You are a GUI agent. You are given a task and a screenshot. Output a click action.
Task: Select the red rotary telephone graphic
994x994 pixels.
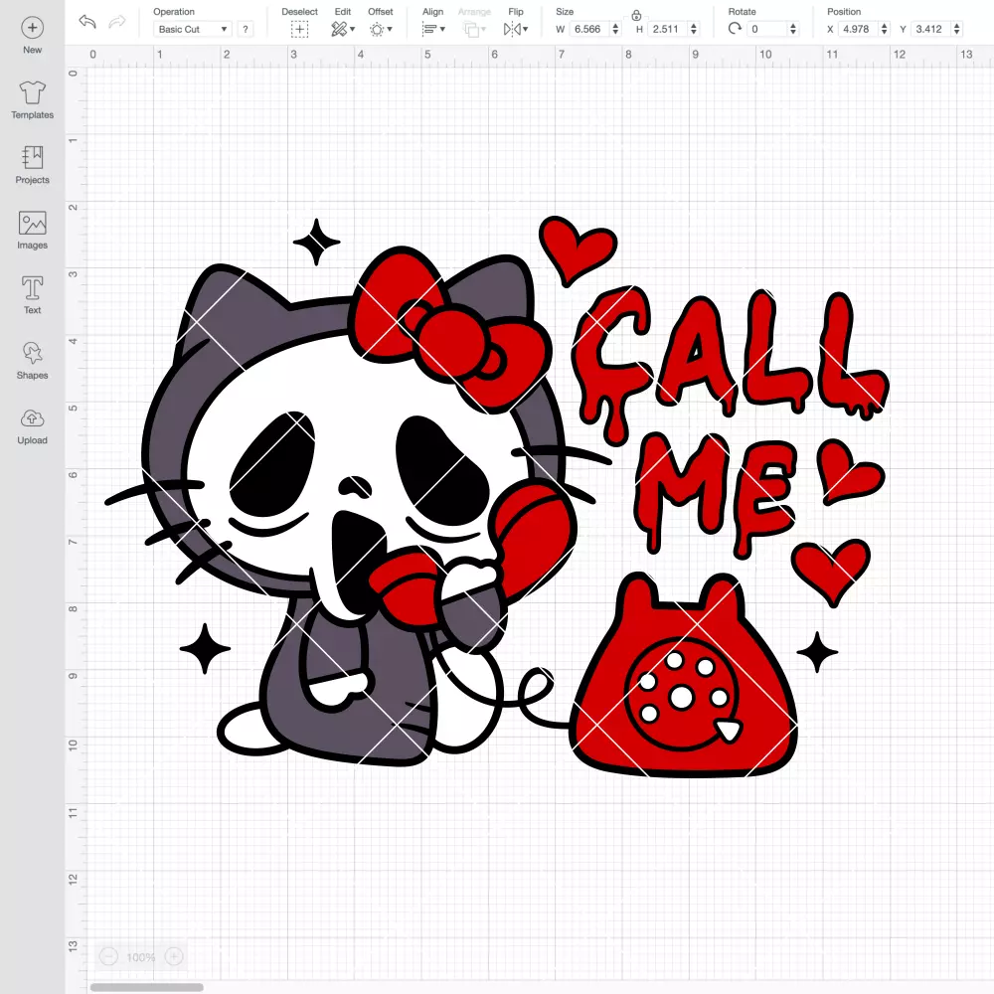[x=685, y=675]
